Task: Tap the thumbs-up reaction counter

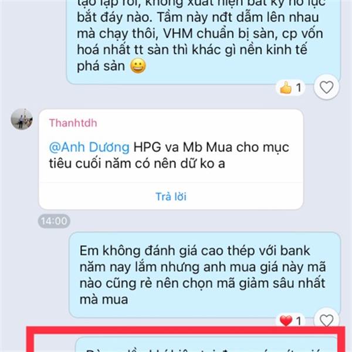Action: (x=290, y=87)
